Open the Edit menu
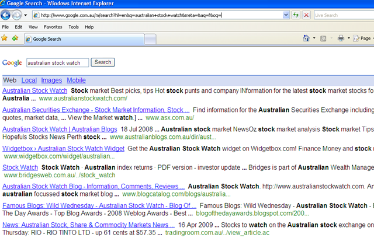This screenshot has height=238, width=374. [x=18, y=27]
